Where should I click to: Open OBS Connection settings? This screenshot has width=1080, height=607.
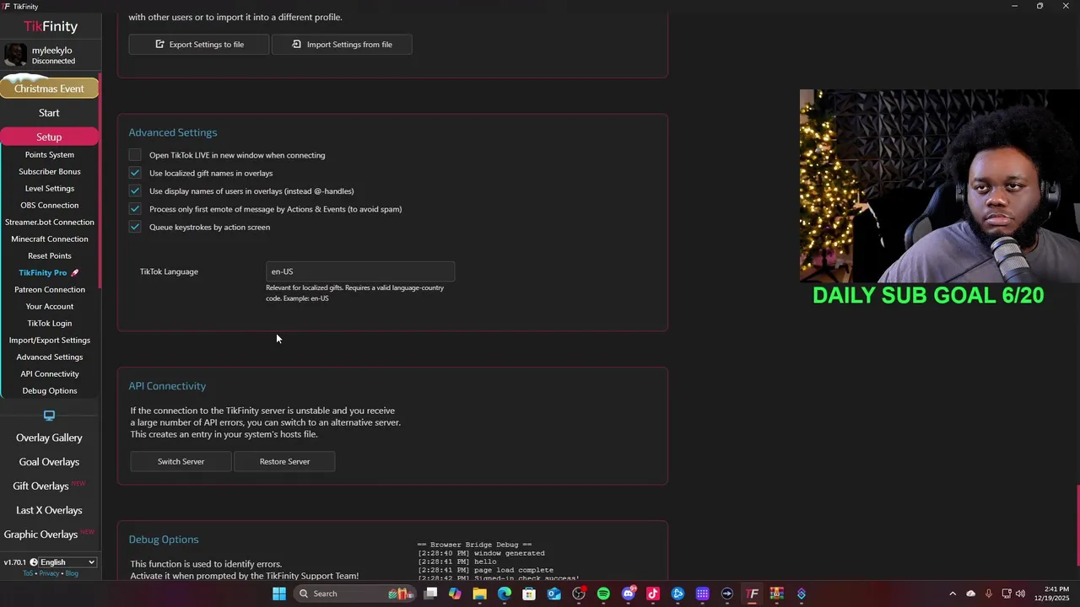[50, 206]
